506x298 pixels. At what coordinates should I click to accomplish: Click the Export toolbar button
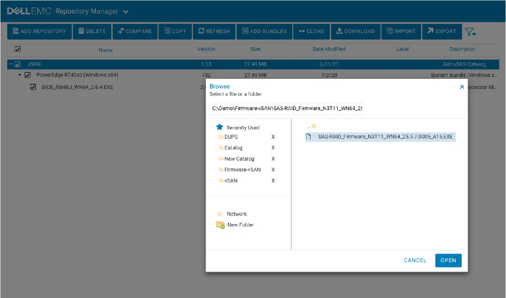[442, 31]
